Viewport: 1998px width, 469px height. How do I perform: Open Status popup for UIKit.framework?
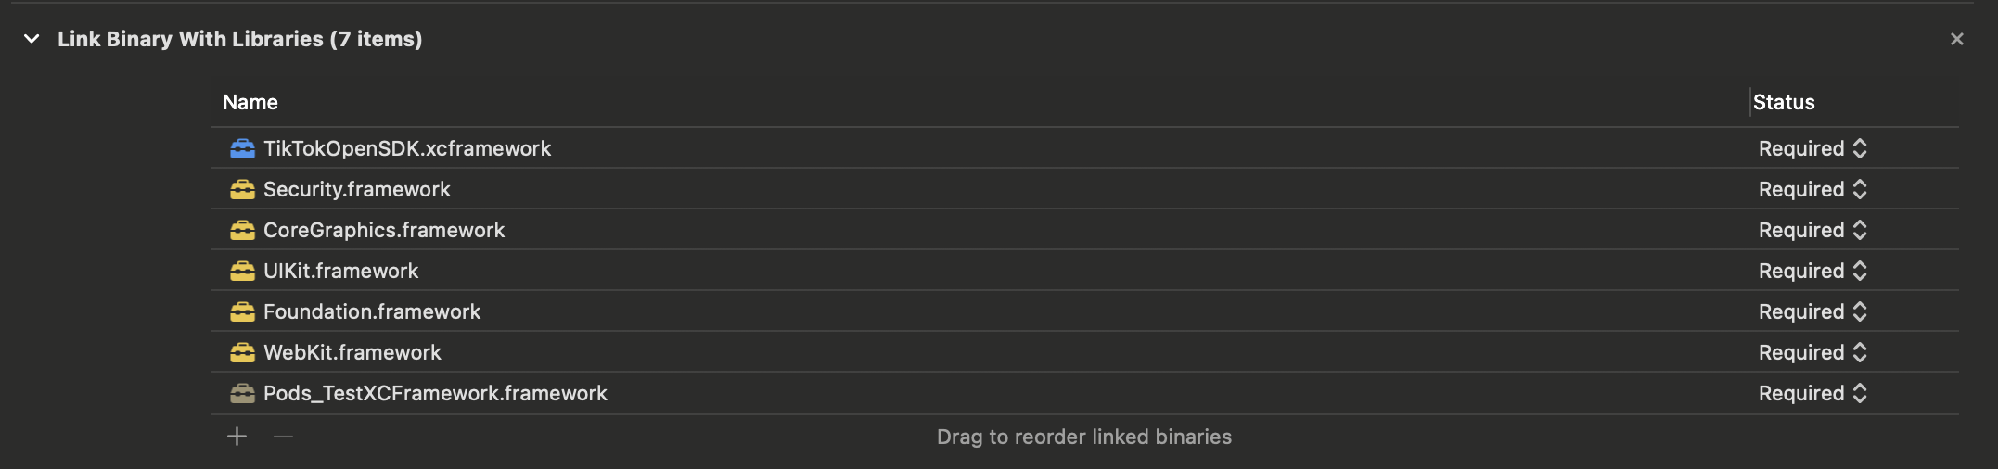(x=1812, y=271)
